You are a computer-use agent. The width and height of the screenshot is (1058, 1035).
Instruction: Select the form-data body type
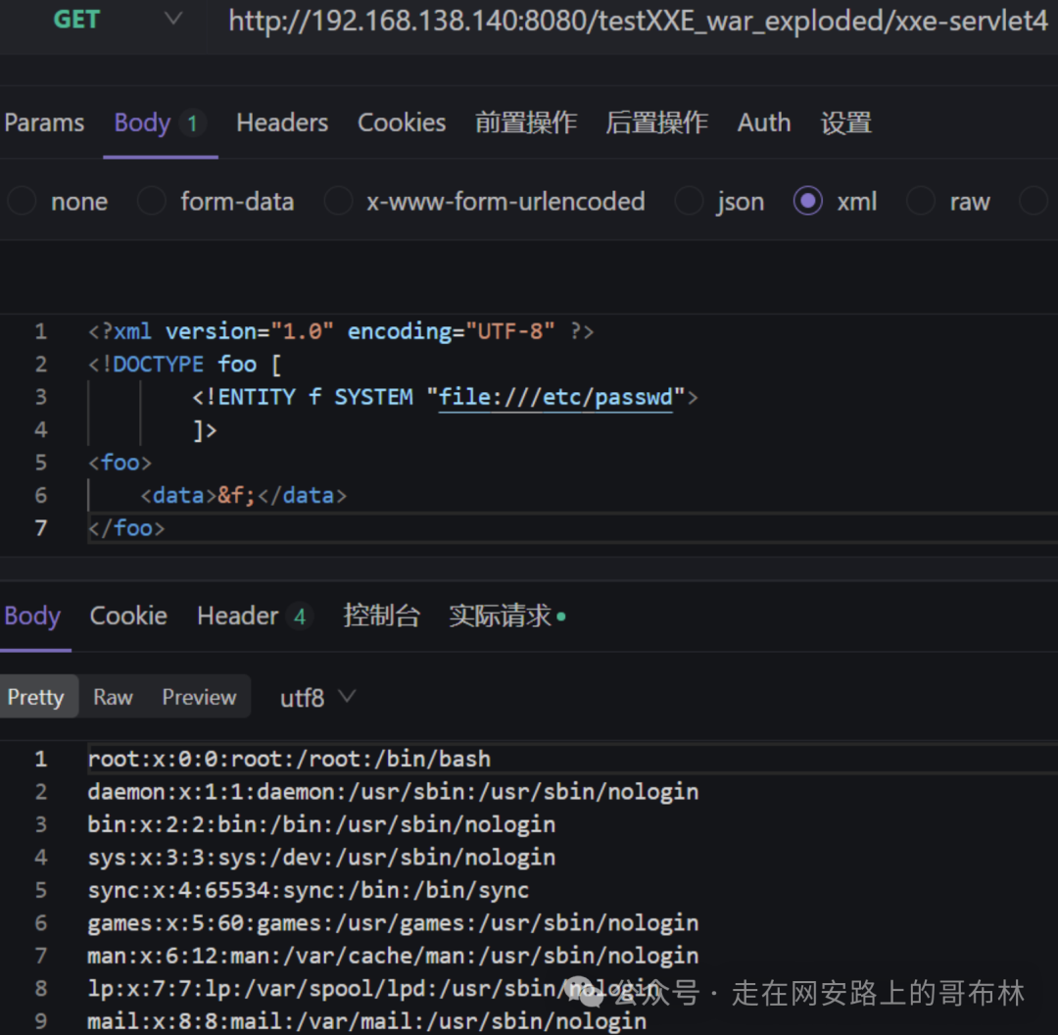216,201
